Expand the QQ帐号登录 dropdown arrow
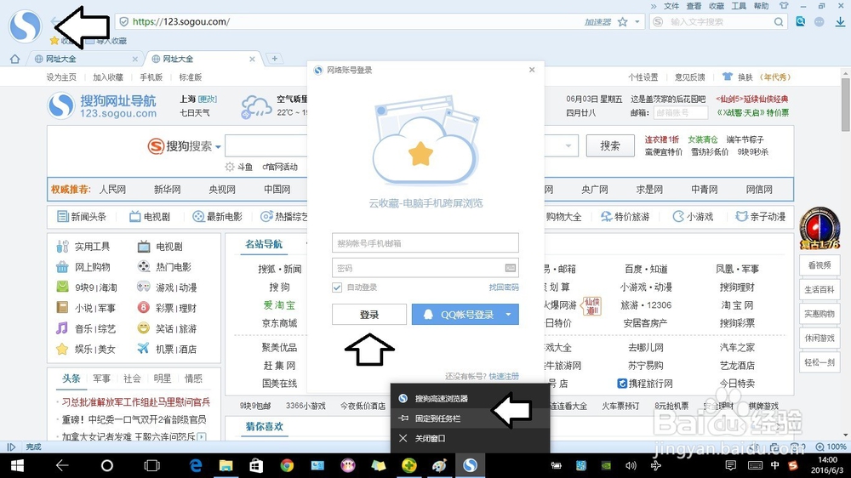 click(509, 315)
